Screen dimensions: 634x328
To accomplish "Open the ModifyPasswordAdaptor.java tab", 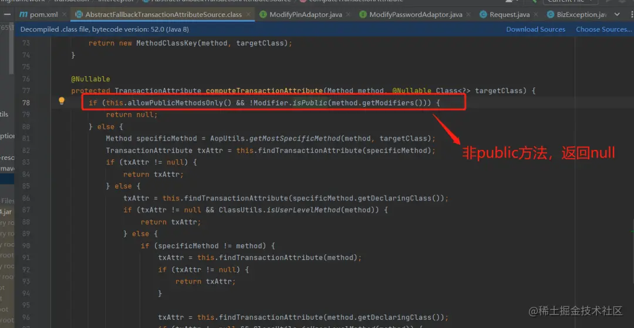I will click(416, 15).
